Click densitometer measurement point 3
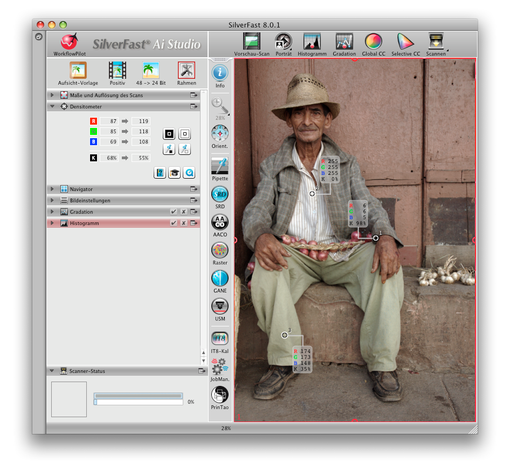The width and height of the screenshot is (510, 469). [285, 335]
